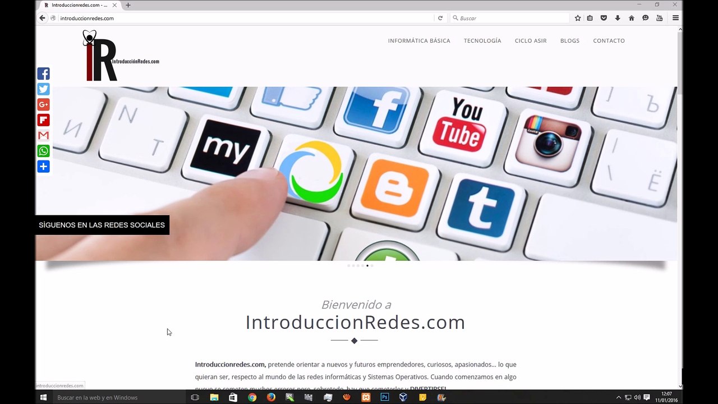Share the page on Facebook via sidebar
The image size is (718, 404).
pyautogui.click(x=43, y=74)
